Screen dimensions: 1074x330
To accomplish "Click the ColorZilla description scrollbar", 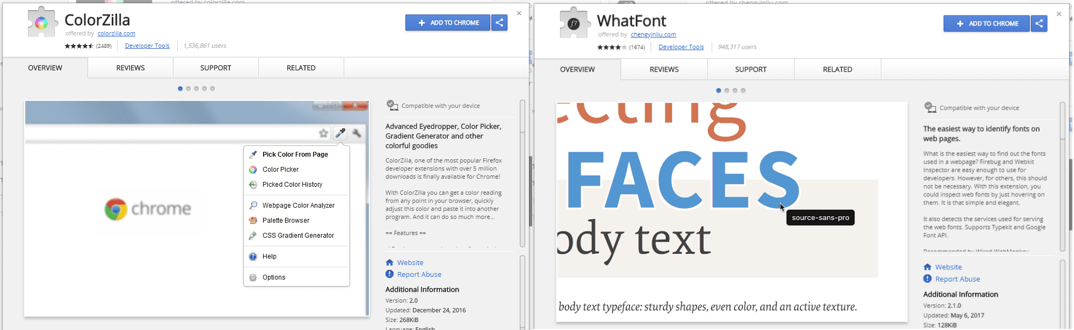I will coord(523,172).
